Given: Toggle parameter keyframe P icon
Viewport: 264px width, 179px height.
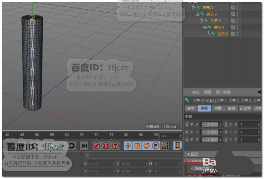Looking at the screenshot, I should pos(155,146).
